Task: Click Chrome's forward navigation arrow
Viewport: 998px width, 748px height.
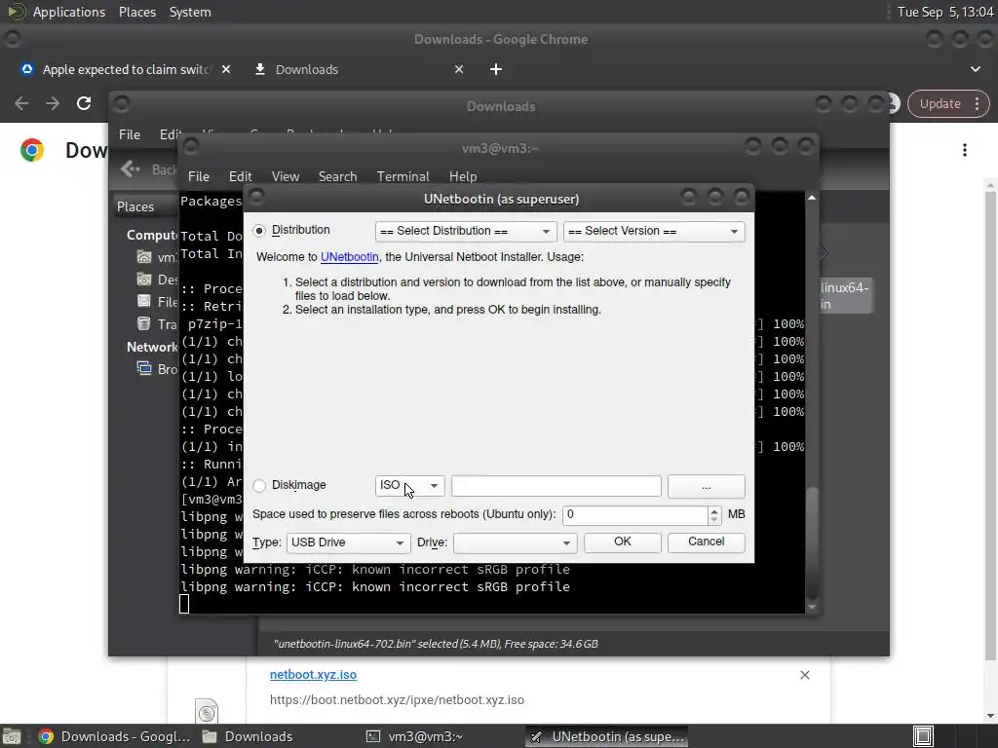Action: [53, 103]
